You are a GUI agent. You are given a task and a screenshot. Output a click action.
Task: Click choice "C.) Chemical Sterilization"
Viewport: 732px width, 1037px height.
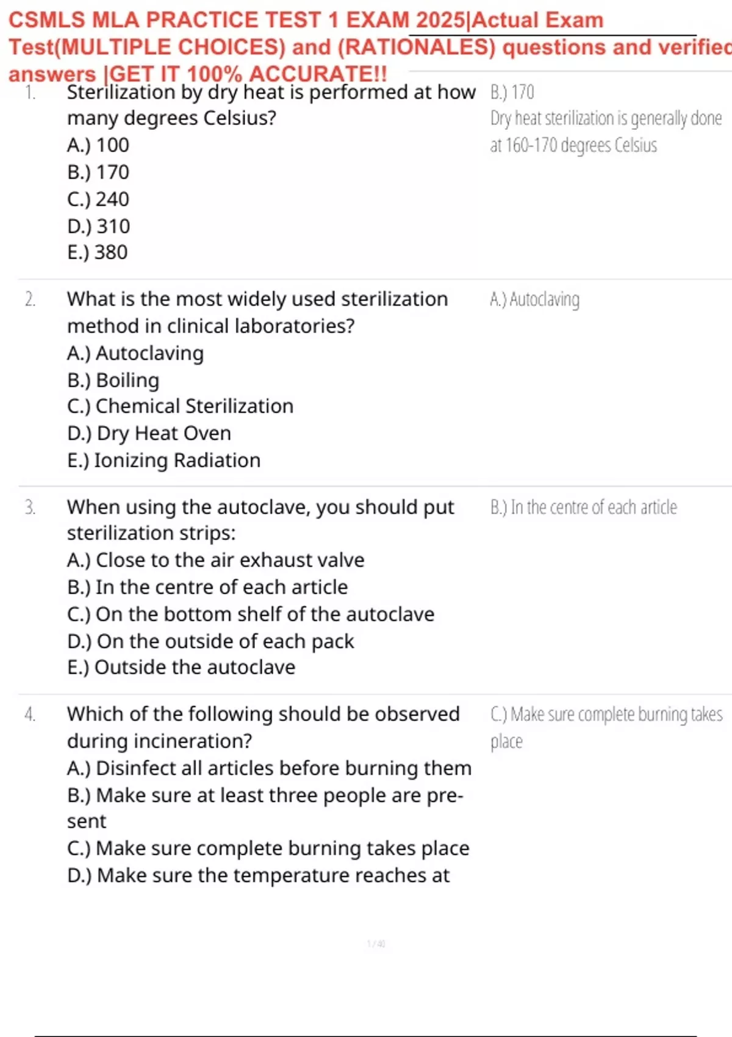[x=181, y=406]
